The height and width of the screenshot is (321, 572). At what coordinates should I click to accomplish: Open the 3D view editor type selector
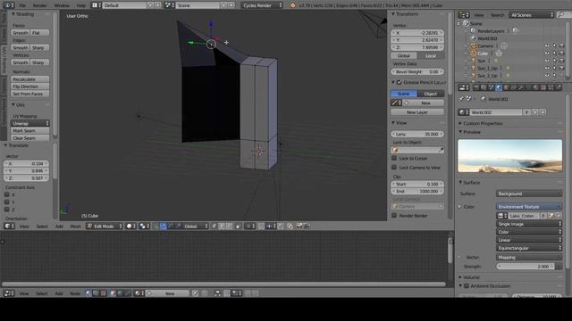[9, 226]
